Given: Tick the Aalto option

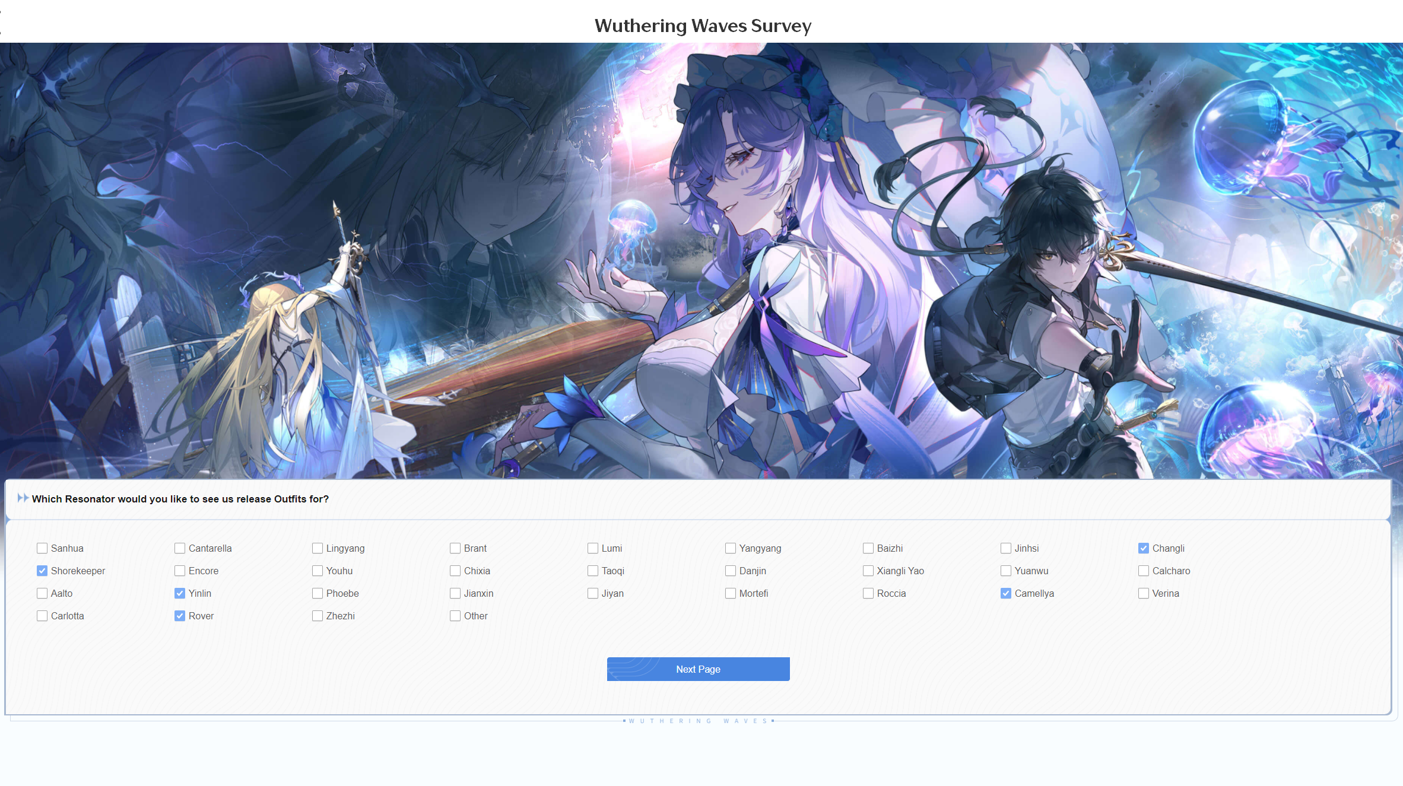Looking at the screenshot, I should point(42,593).
